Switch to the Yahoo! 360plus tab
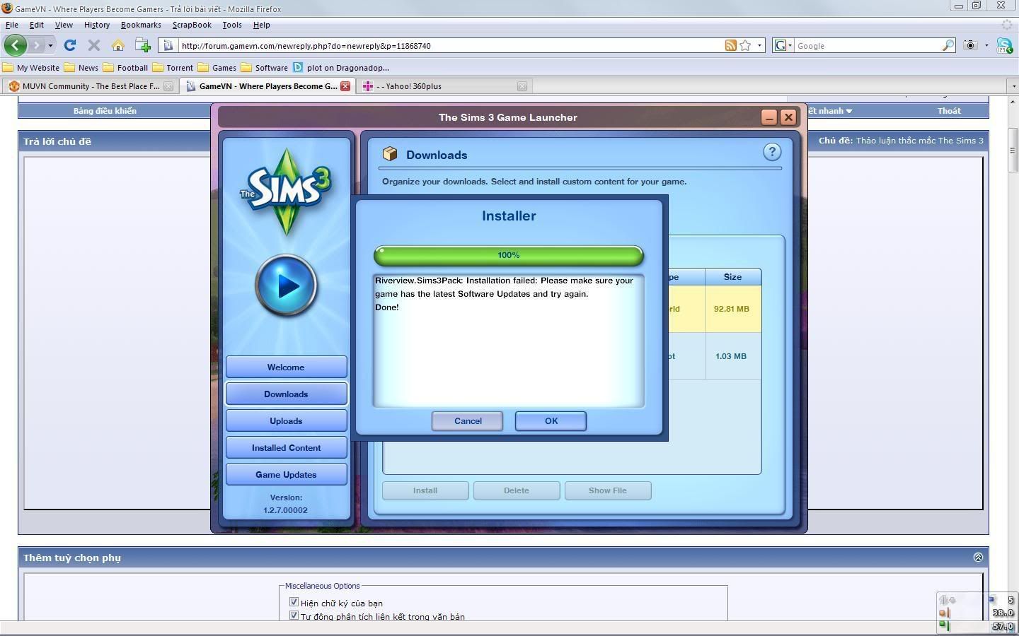 coord(445,86)
